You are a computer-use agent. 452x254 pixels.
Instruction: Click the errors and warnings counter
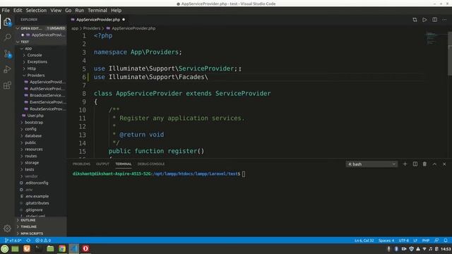click(43, 240)
